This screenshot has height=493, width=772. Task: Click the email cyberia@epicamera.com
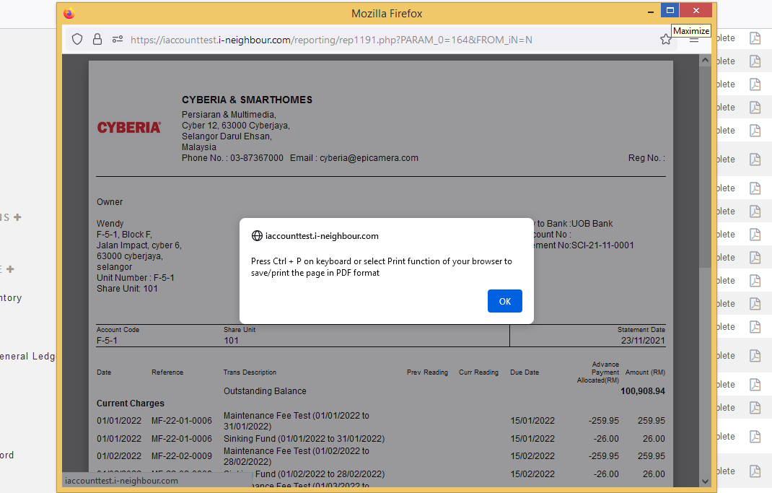pyautogui.click(x=369, y=158)
